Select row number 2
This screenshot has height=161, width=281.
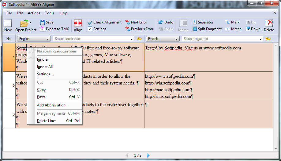point(9,86)
